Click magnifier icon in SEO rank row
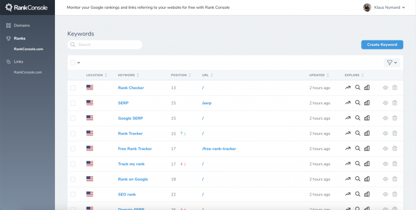Viewport: 416px width, 210px height. click(358, 194)
